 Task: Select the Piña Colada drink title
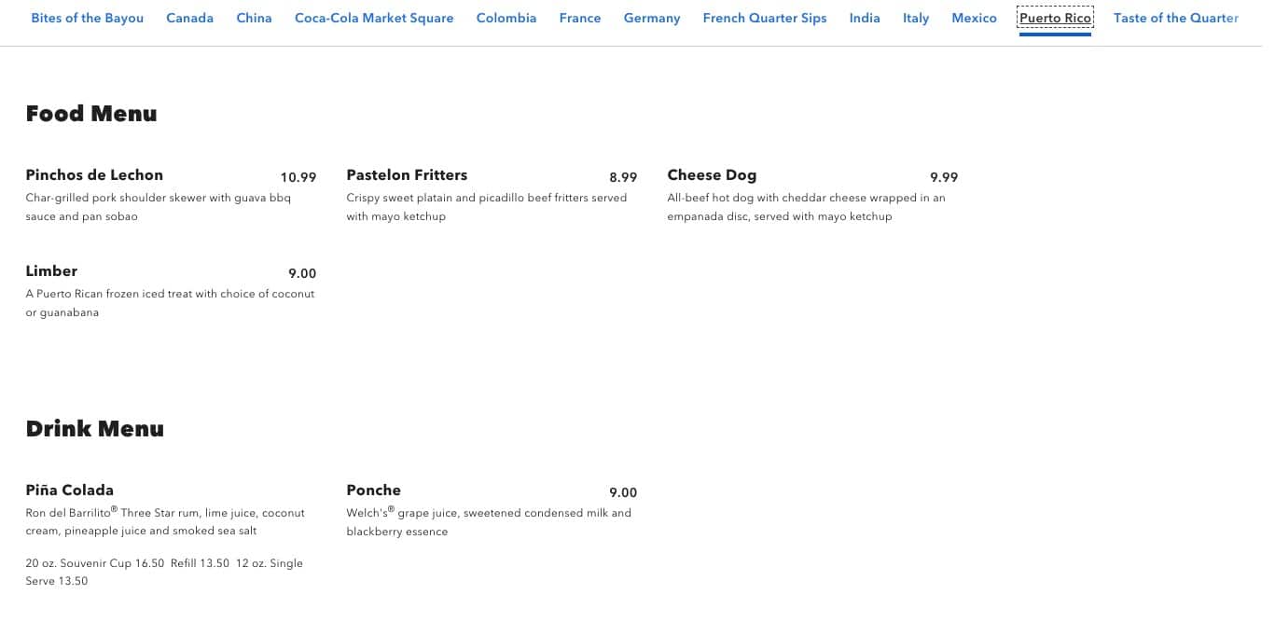click(x=70, y=491)
